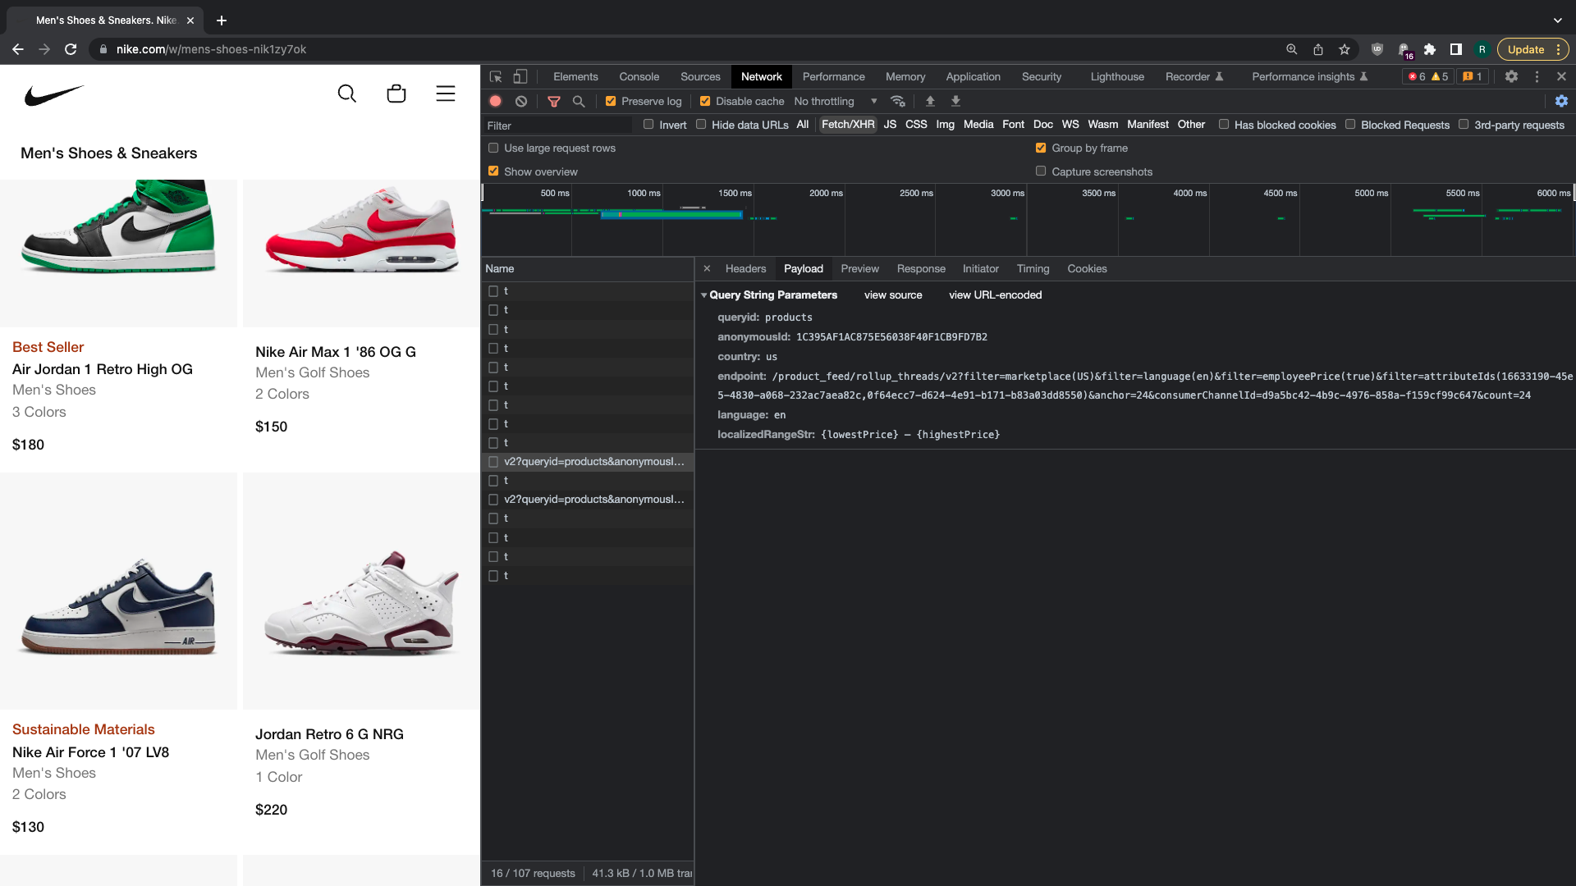
Task: Switch to the Console tab
Action: tap(639, 76)
